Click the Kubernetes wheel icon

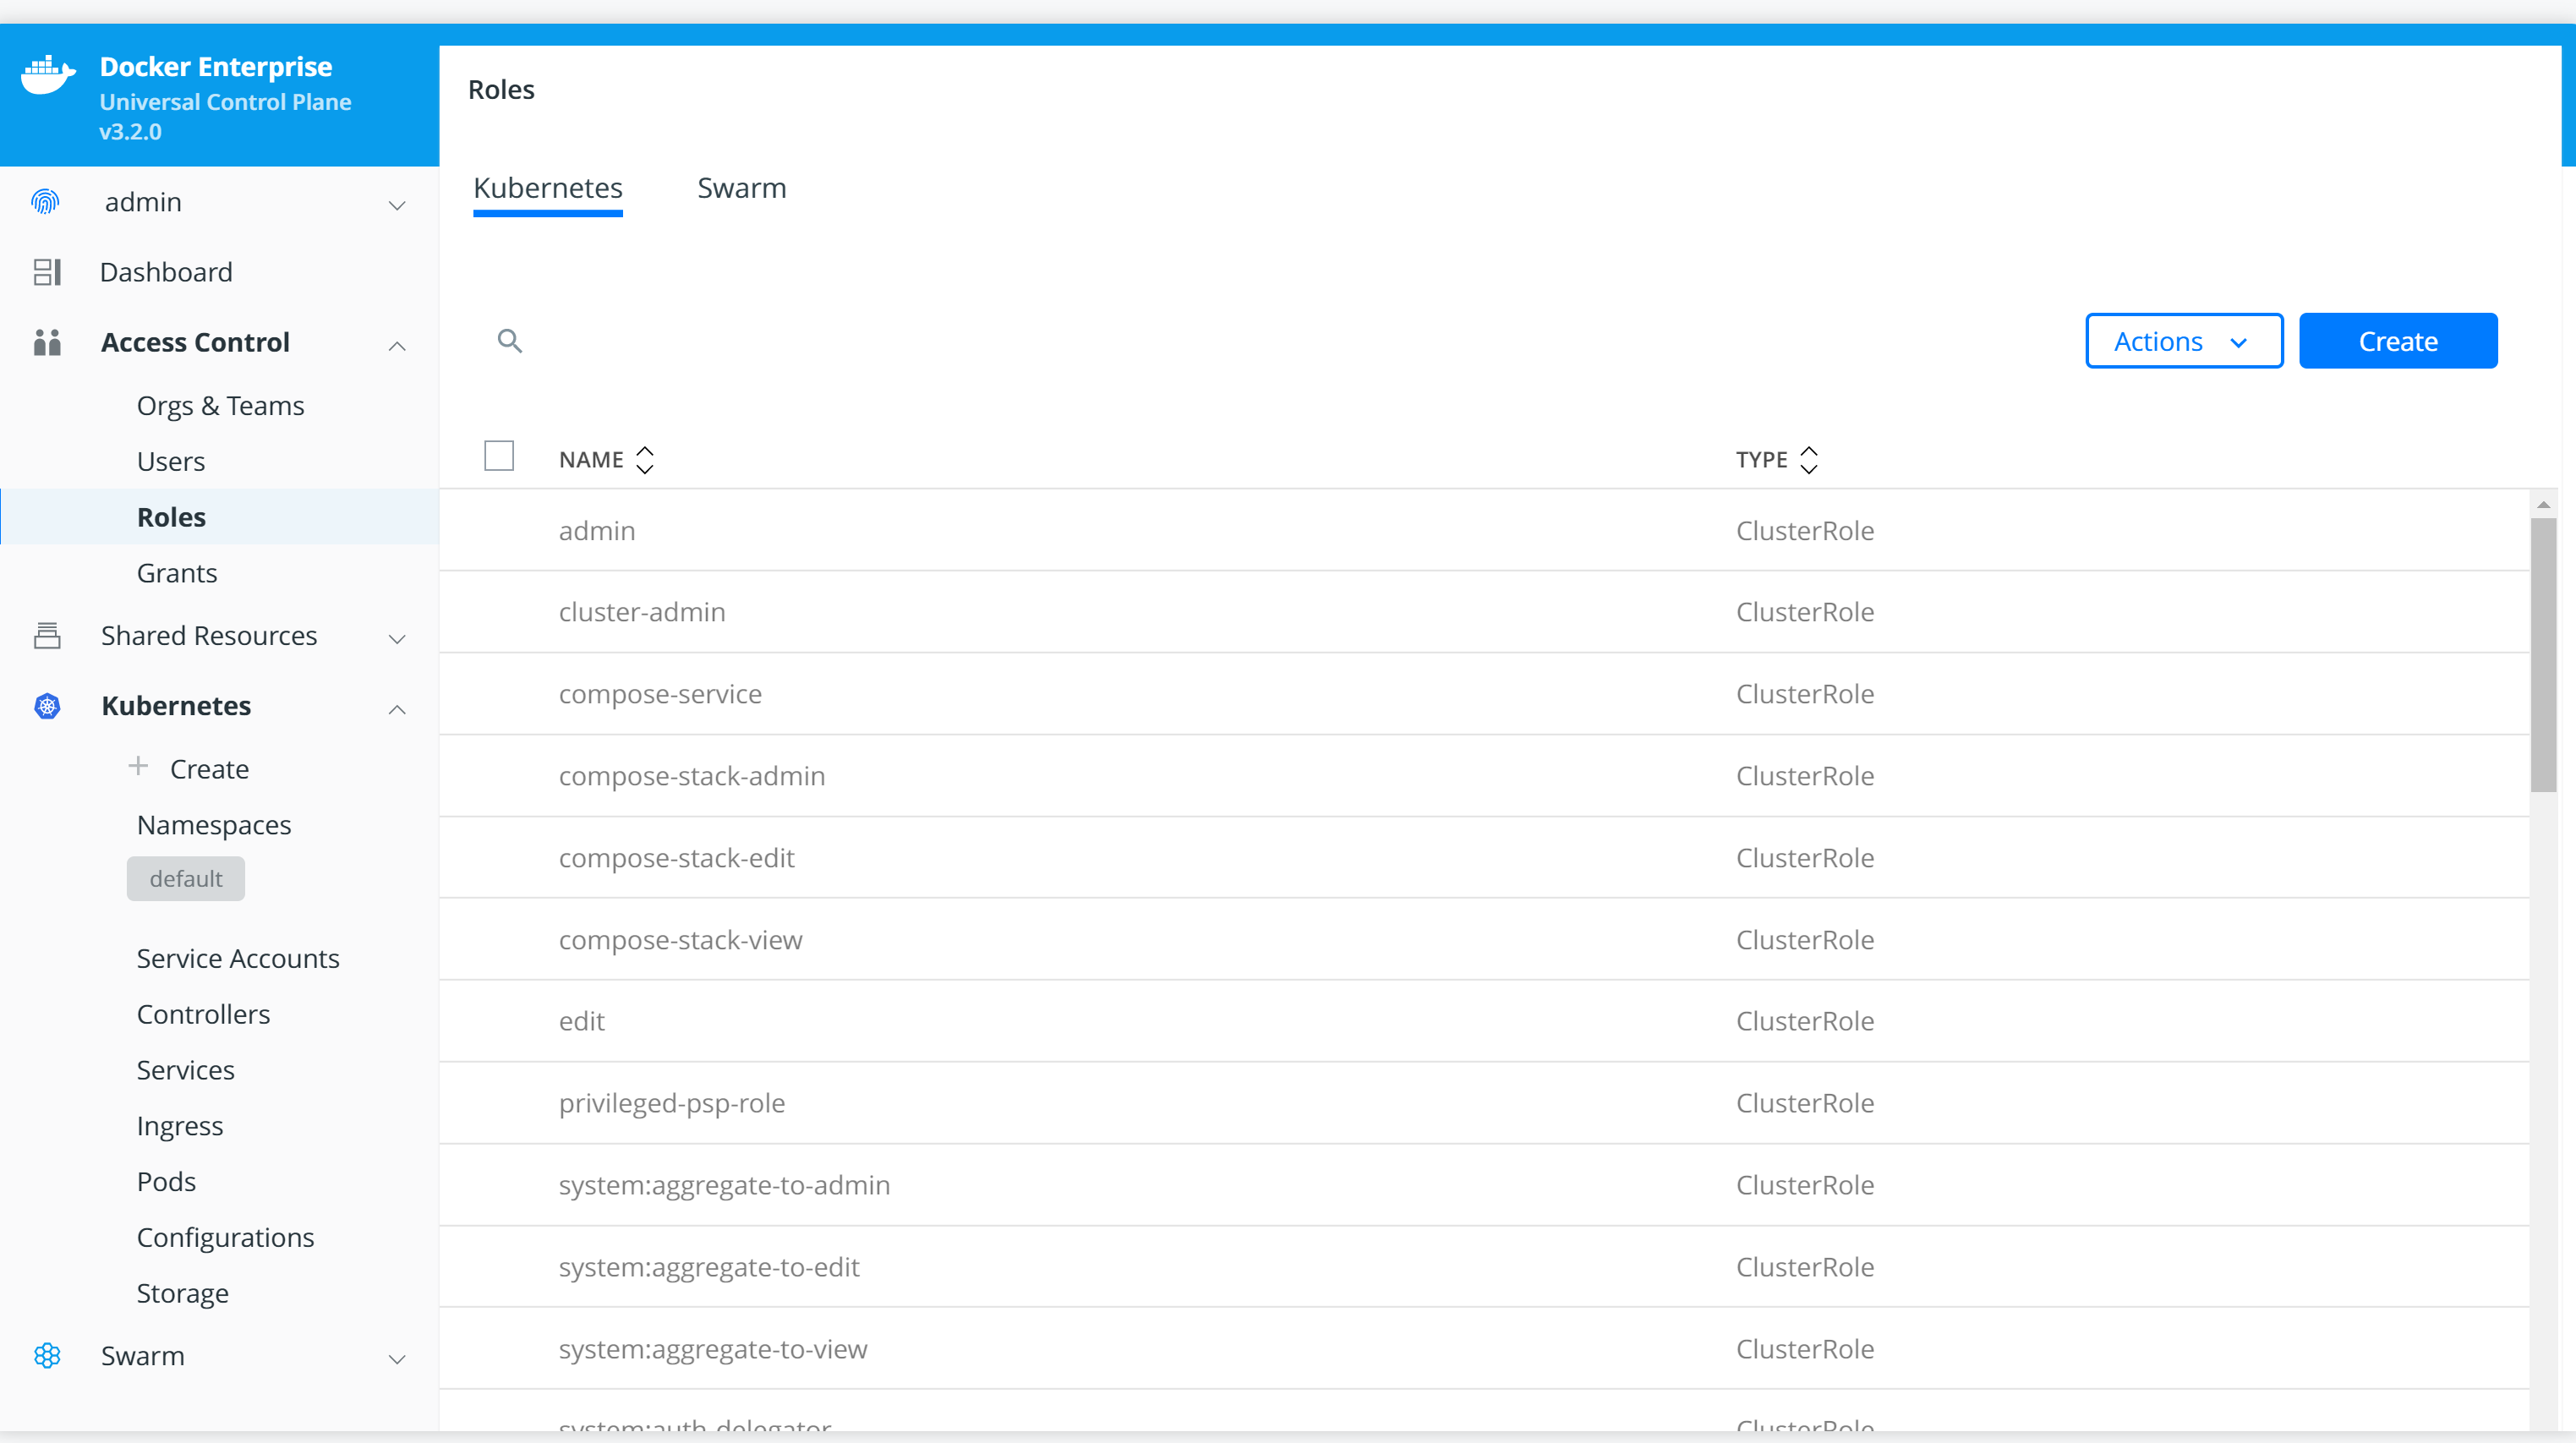tap(46, 706)
